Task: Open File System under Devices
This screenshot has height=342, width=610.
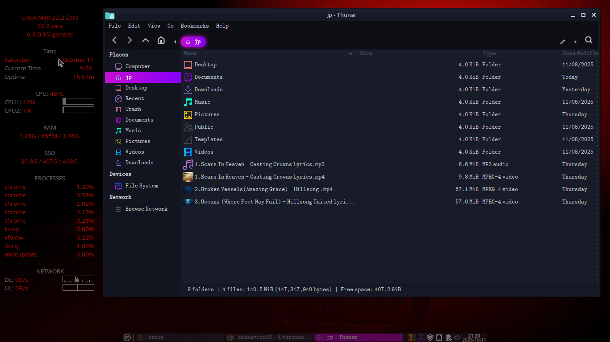Action: click(x=142, y=186)
